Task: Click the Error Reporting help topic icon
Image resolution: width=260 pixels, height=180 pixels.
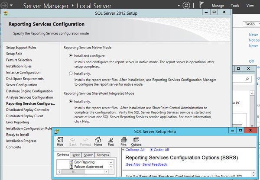Action: pyautogui.click(x=71, y=162)
